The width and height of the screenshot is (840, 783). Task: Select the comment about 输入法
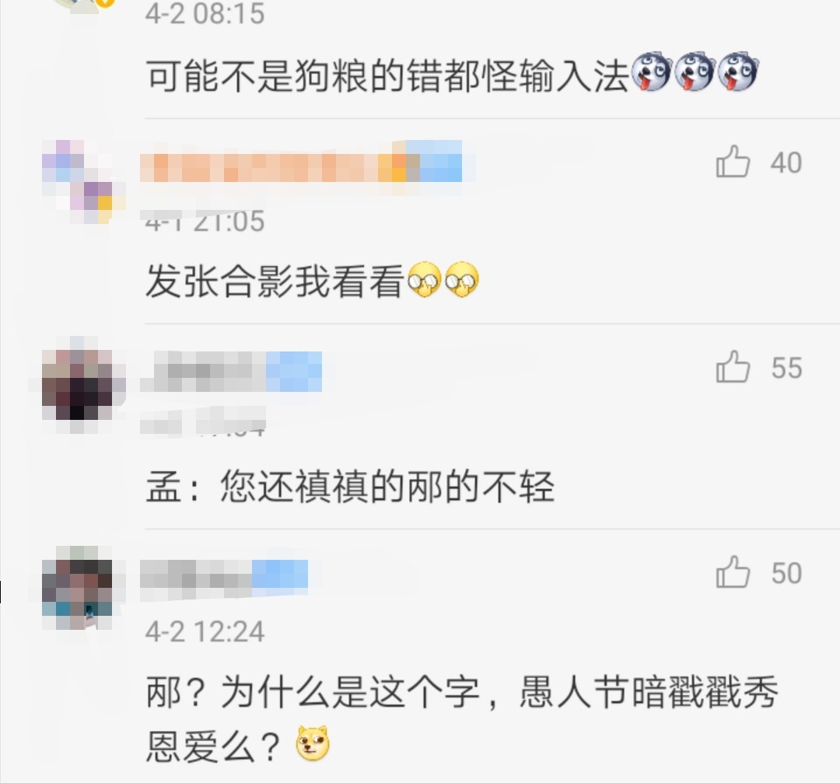click(x=452, y=74)
